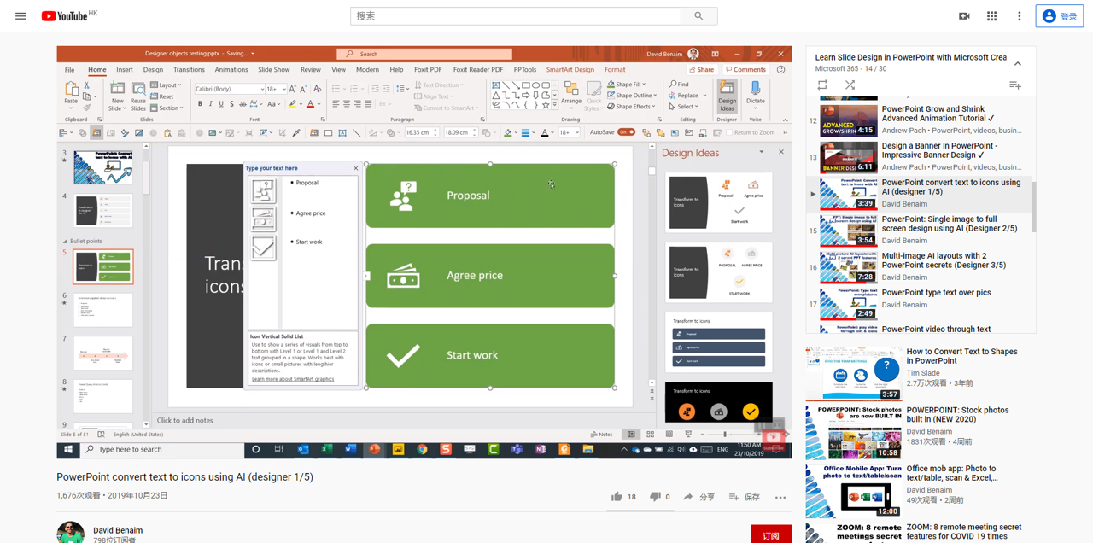Click the blue 登录 sign-in button

(1059, 16)
